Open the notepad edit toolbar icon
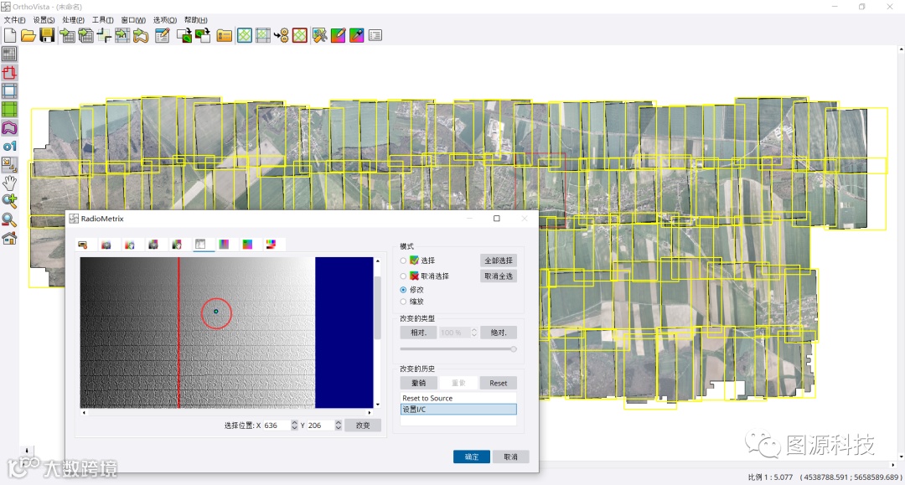This screenshot has width=905, height=485. pyautogui.click(x=163, y=36)
